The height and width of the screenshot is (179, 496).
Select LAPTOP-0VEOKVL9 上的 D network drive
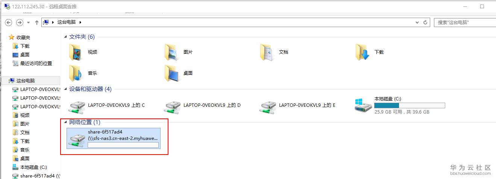click(x=203, y=105)
